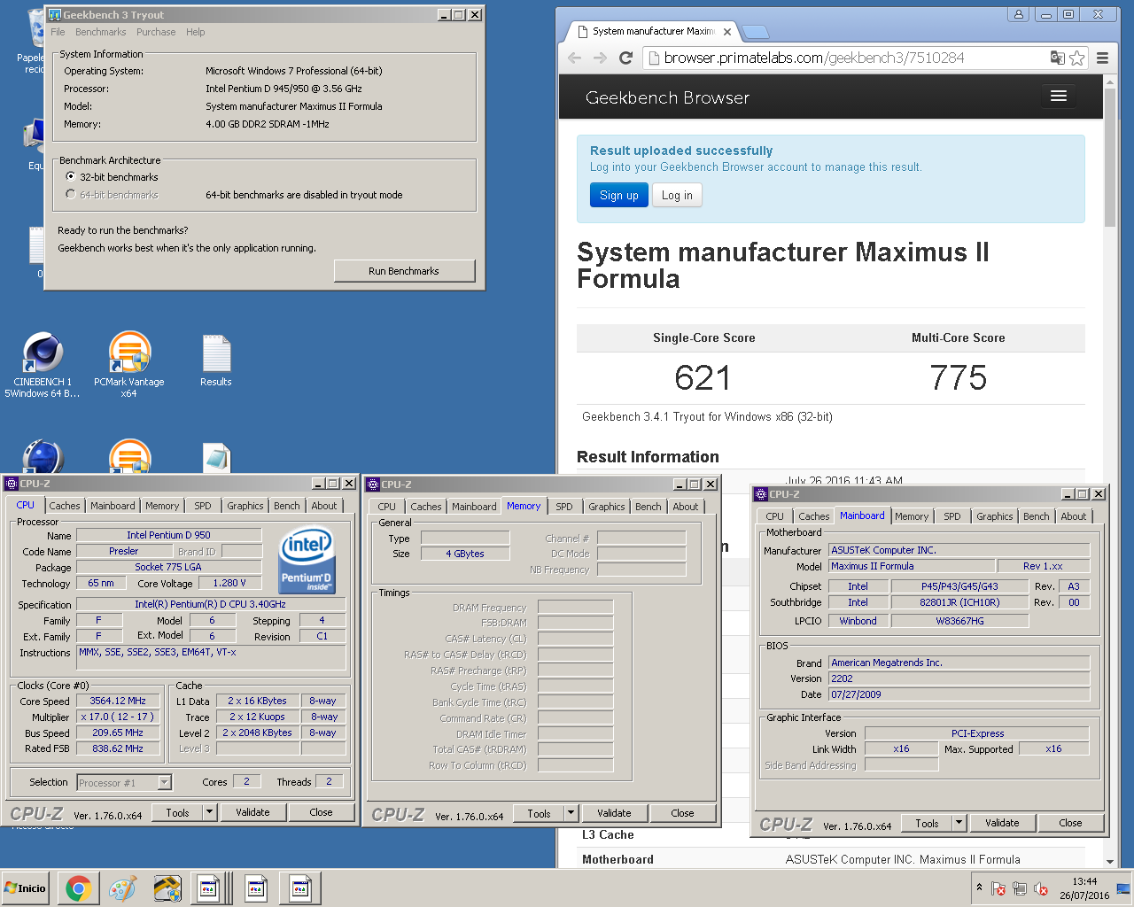
Task: Click the Intel Pentium D logo in CPU-Z
Action: [307, 560]
